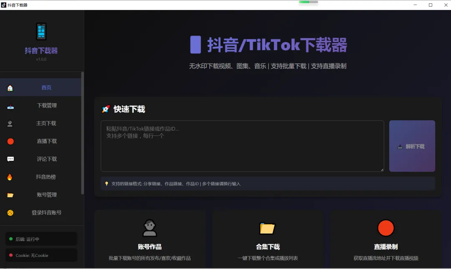This screenshot has height=269, width=451.
Task: Click the speech bubble icon beside 评论下载
Action: (x=10, y=159)
